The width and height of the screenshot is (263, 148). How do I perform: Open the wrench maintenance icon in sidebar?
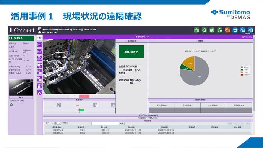(x=40, y=93)
